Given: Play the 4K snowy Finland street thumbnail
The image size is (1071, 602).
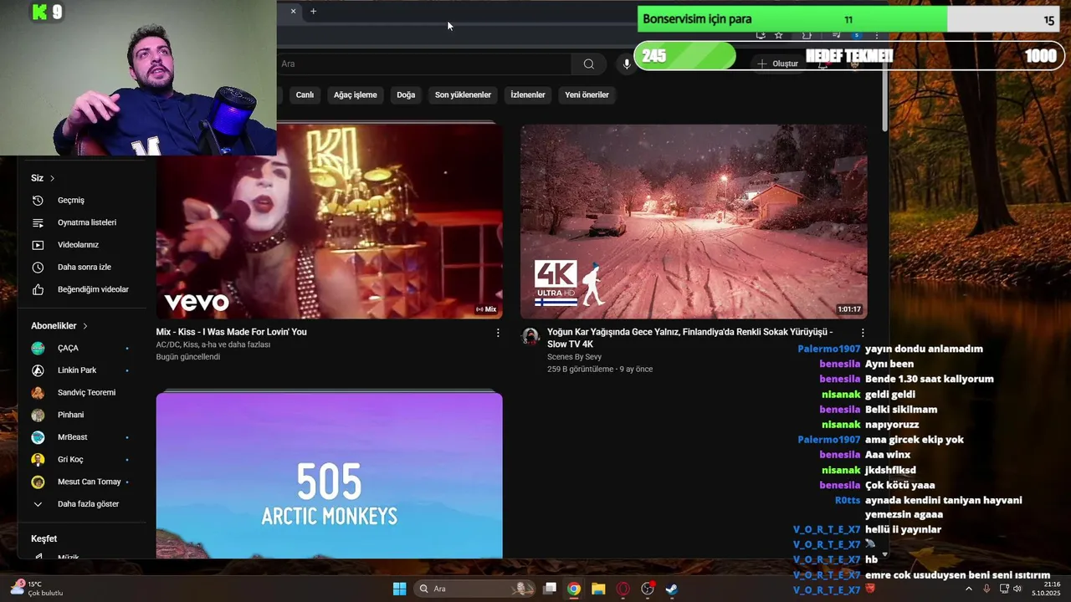Looking at the screenshot, I should coord(694,222).
